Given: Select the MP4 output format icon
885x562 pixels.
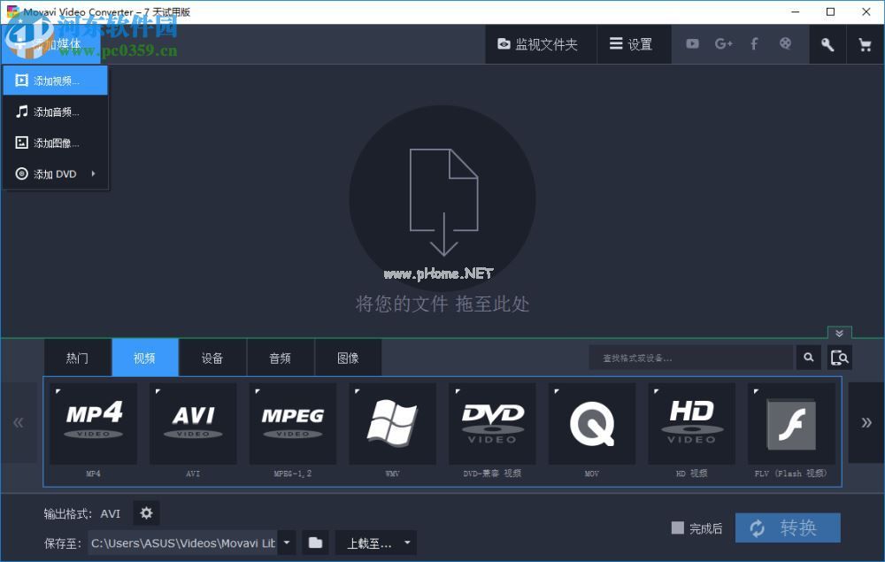Looking at the screenshot, I should (94, 423).
